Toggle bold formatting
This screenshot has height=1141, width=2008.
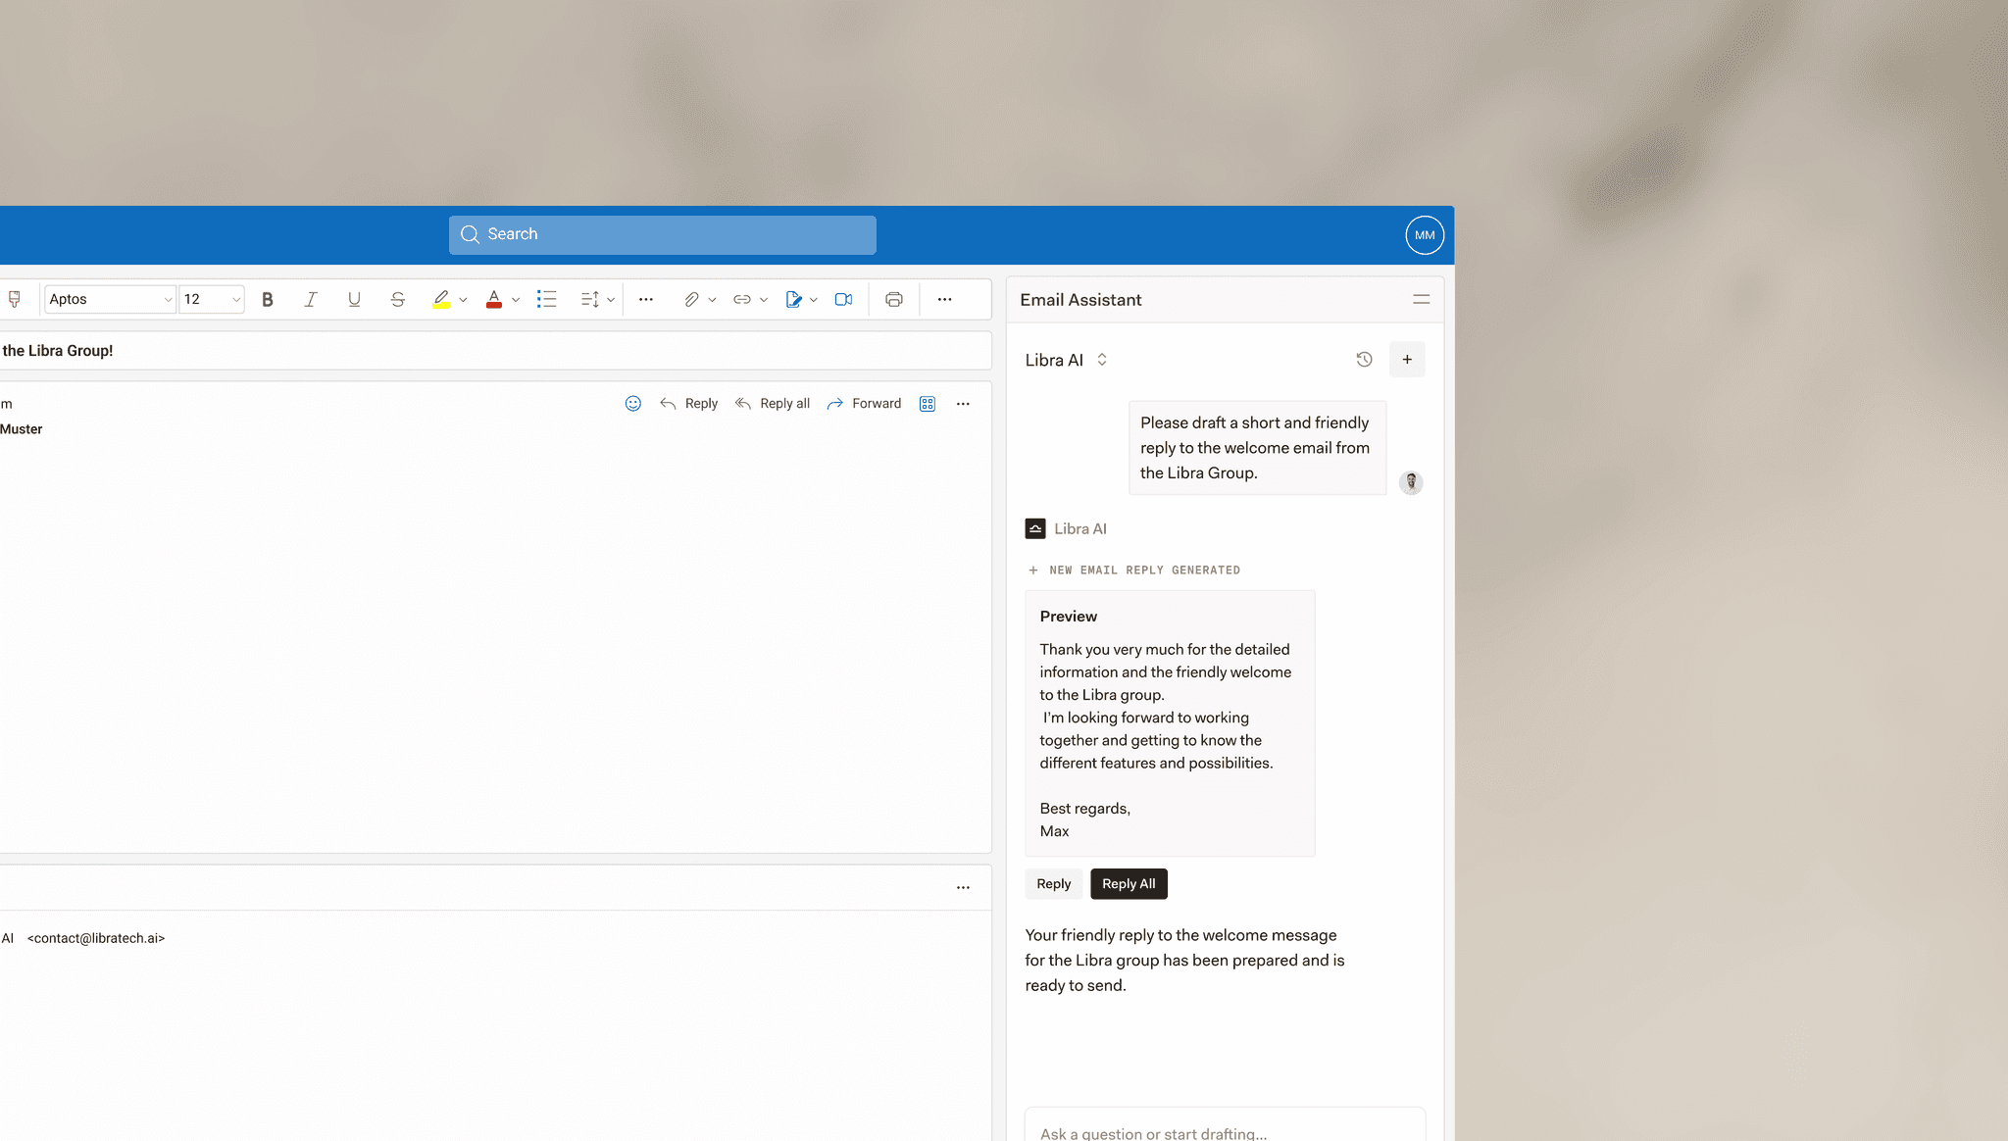pyautogui.click(x=268, y=300)
